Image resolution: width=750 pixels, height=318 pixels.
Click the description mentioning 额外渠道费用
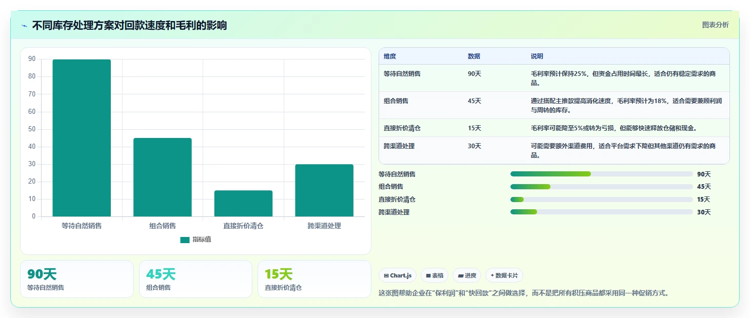coord(623,151)
